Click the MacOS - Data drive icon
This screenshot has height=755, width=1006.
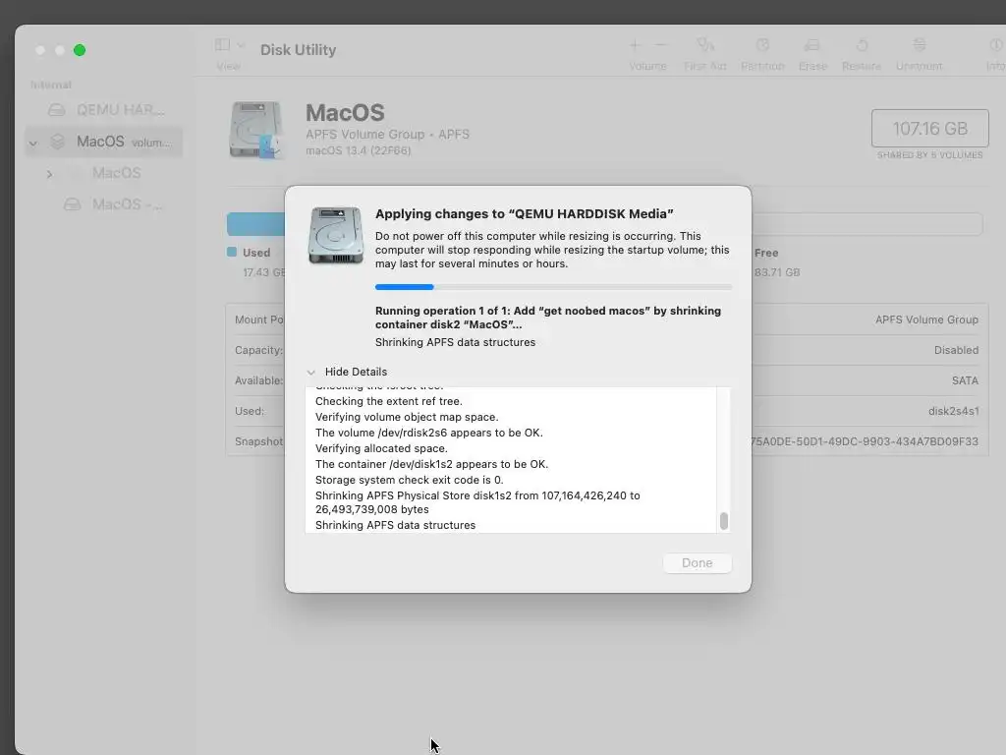72,204
